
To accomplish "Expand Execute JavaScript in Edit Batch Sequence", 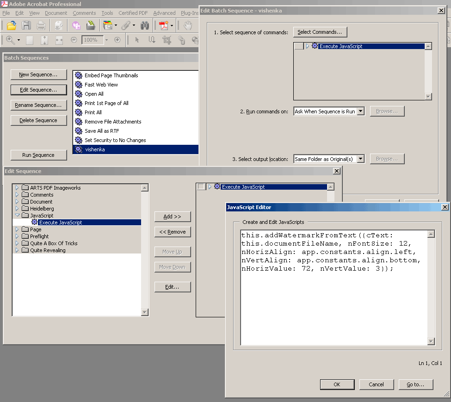I will [x=308, y=46].
